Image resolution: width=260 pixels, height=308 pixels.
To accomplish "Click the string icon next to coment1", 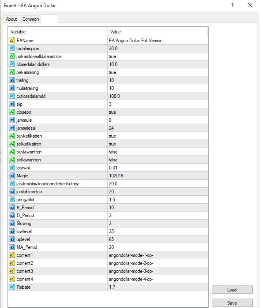I will (x=12, y=255).
